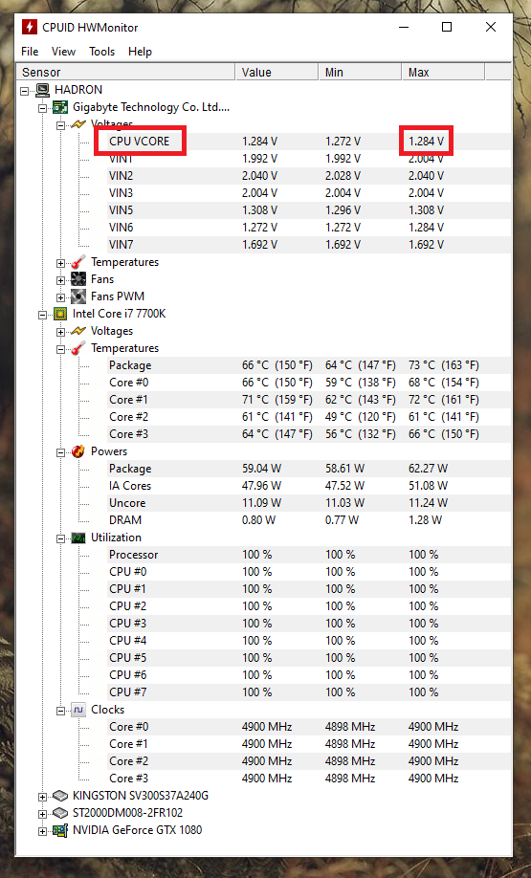Viewport: 531px width, 878px height.
Task: Click the Utilization graph icon
Action: click(x=78, y=538)
